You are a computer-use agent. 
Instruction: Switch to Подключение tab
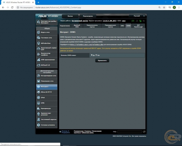click(65, 26)
